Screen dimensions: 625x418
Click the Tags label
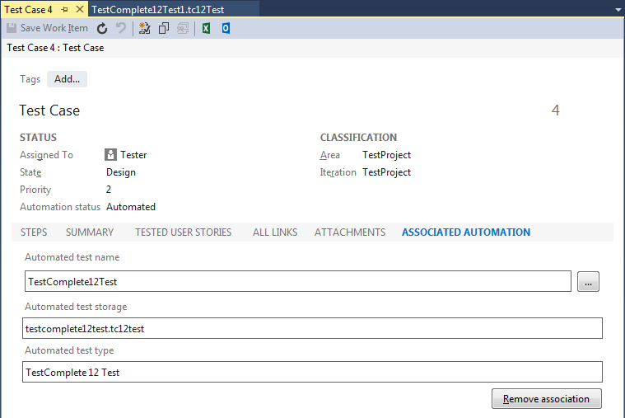30,79
